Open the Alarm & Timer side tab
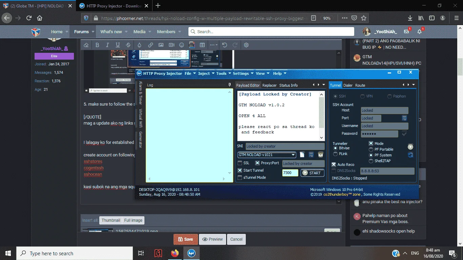The image size is (463, 260). [140, 93]
